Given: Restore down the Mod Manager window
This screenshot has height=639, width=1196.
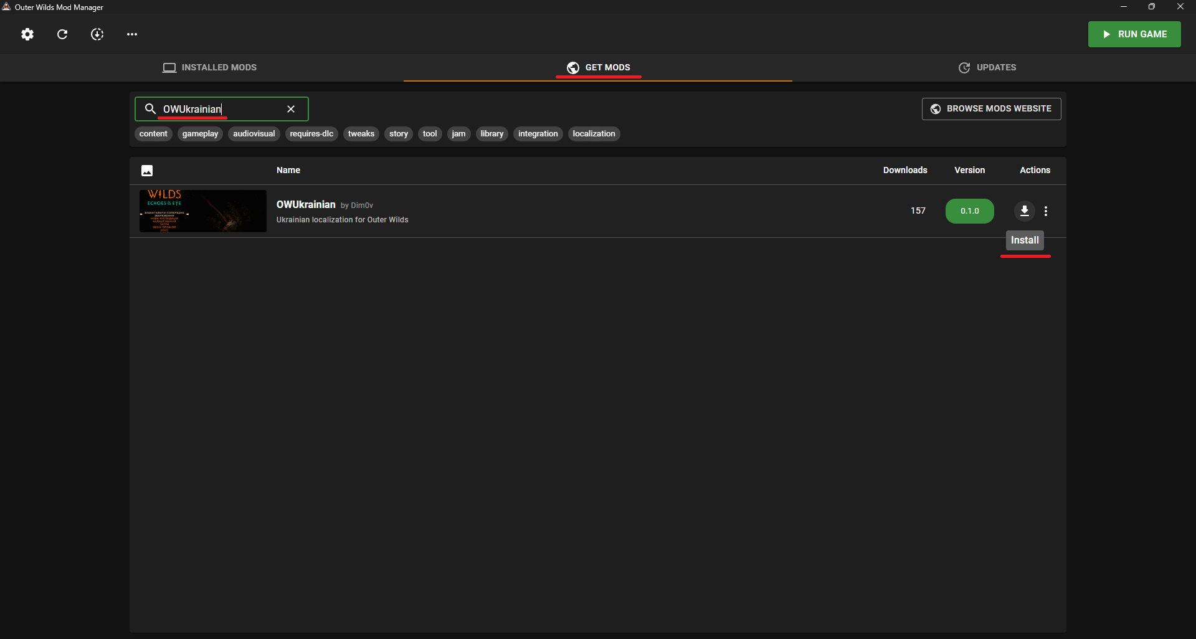Looking at the screenshot, I should [1152, 7].
